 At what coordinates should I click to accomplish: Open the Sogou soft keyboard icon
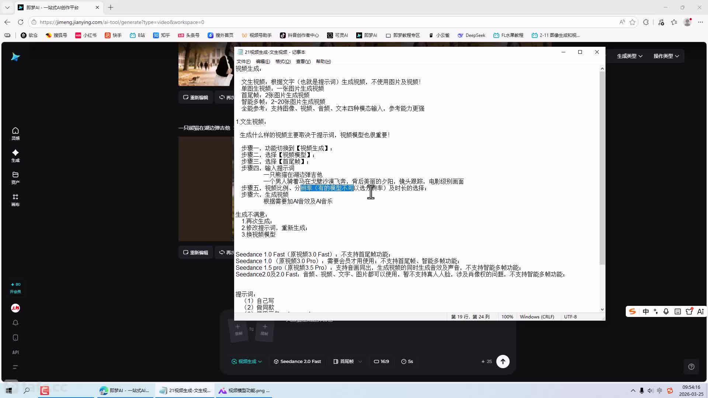click(678, 311)
